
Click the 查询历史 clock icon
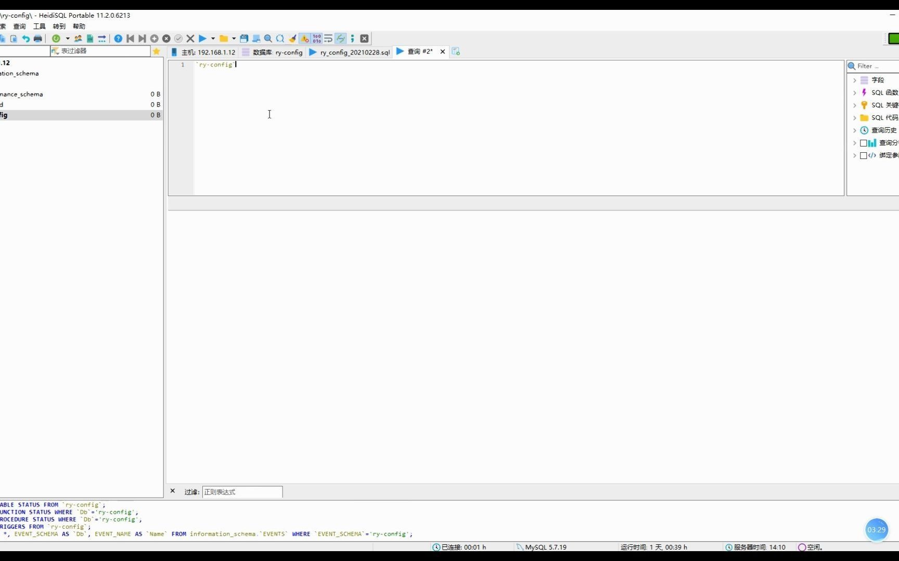coord(864,130)
